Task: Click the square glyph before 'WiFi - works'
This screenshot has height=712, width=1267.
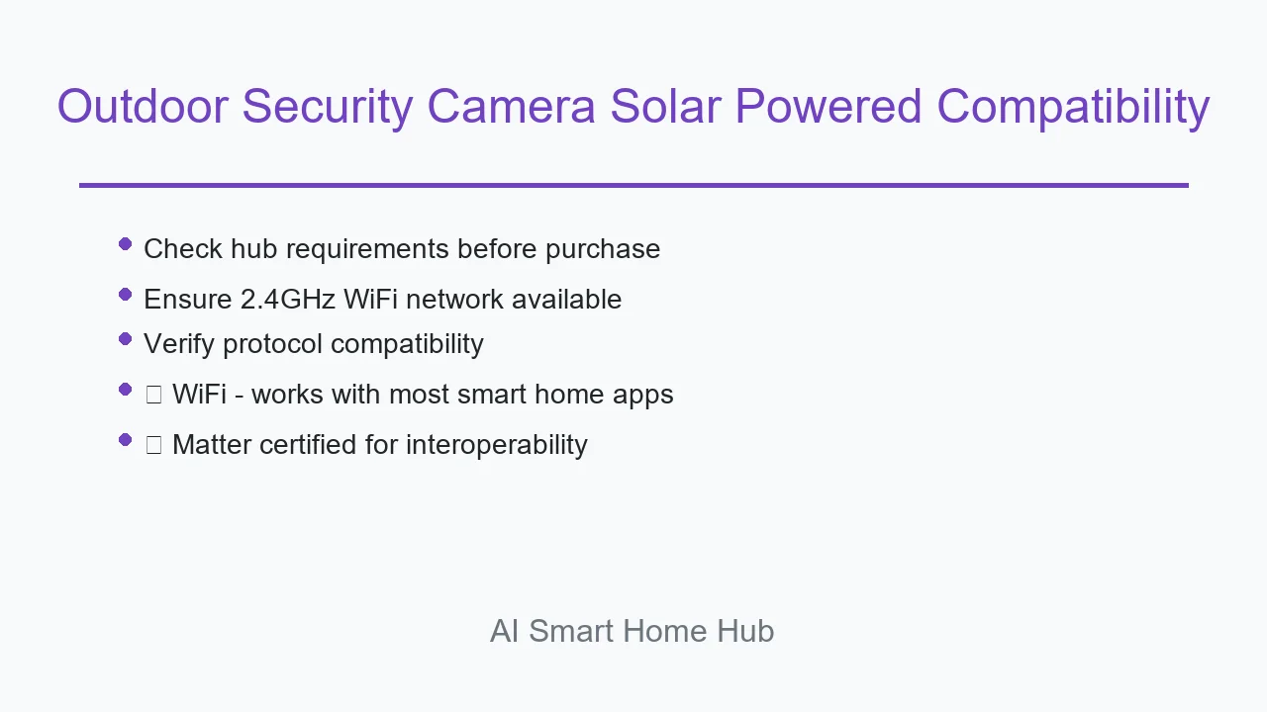Action: (x=153, y=395)
